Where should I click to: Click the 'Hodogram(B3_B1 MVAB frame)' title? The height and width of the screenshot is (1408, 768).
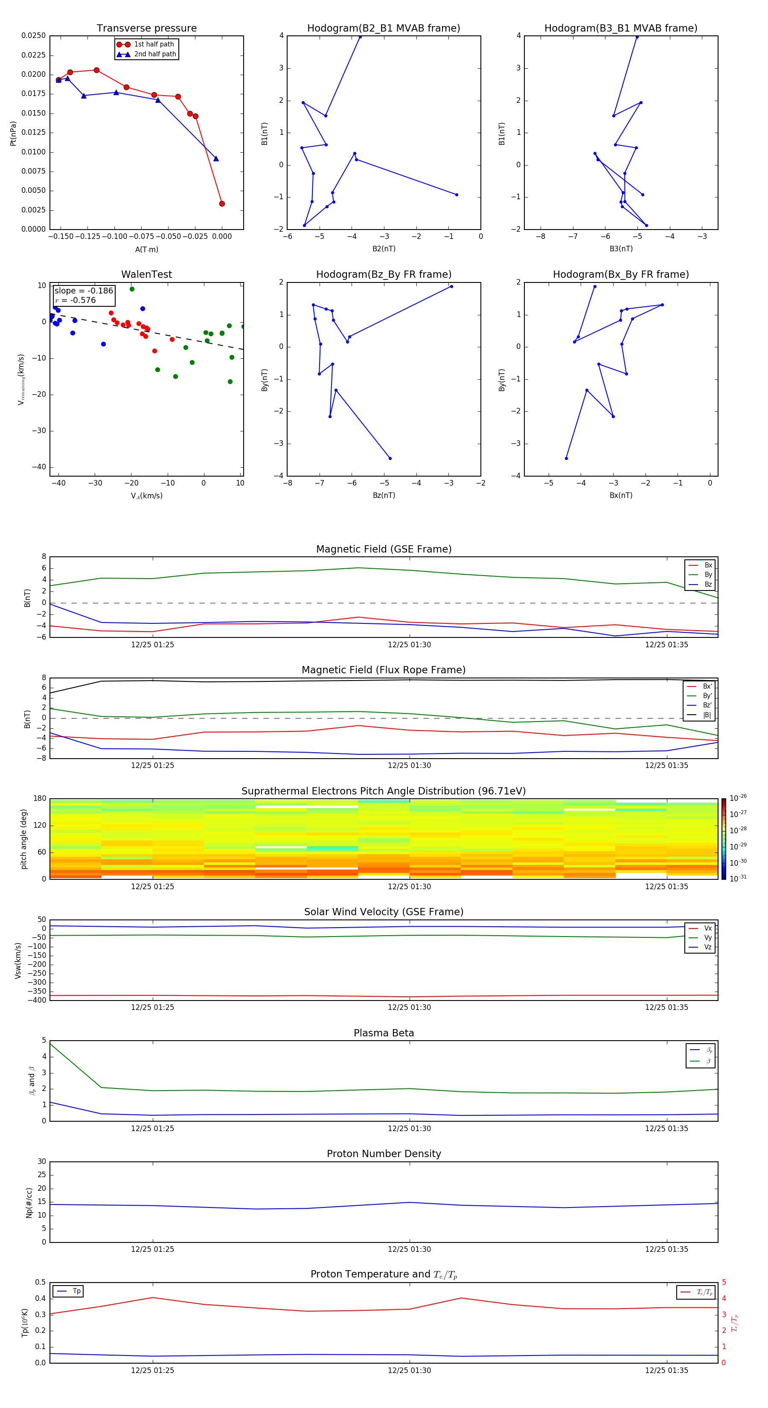[x=621, y=29]
